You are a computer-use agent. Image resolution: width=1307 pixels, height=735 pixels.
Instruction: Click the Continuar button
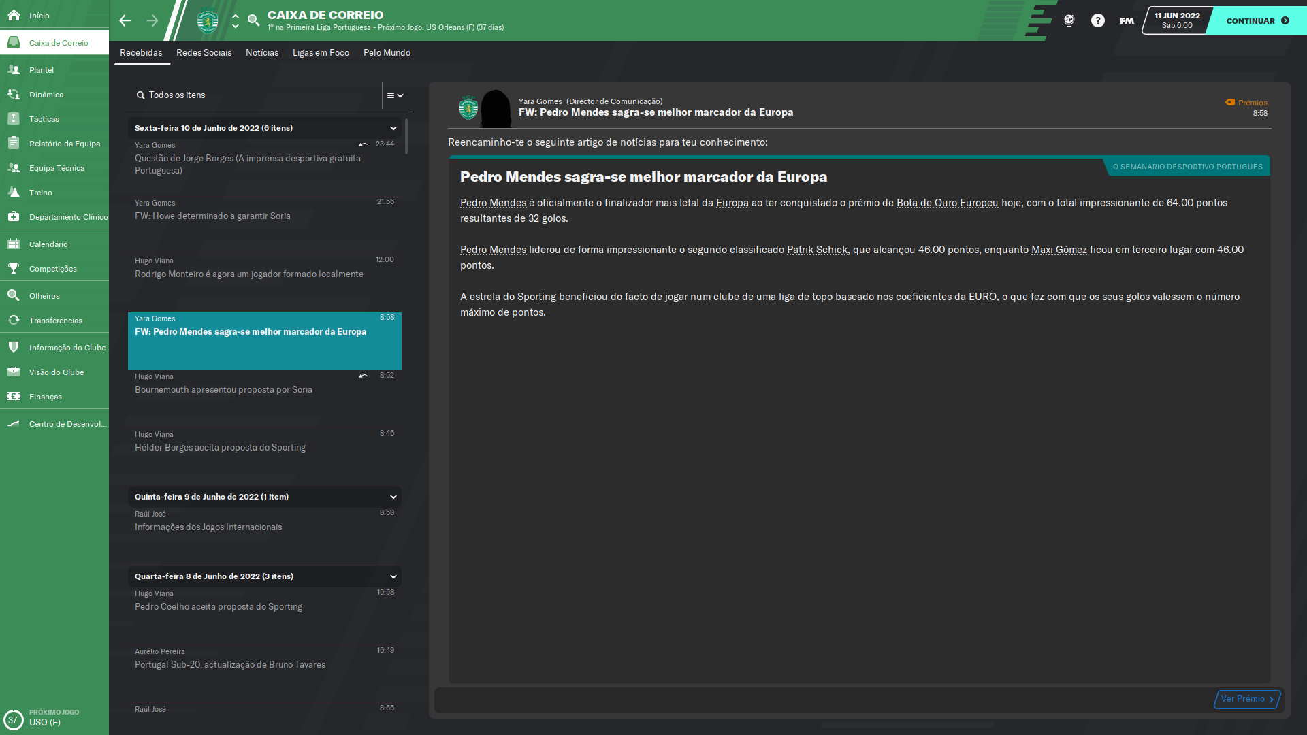(1257, 20)
